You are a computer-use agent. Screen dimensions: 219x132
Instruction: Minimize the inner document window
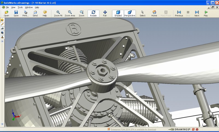(209, 7)
